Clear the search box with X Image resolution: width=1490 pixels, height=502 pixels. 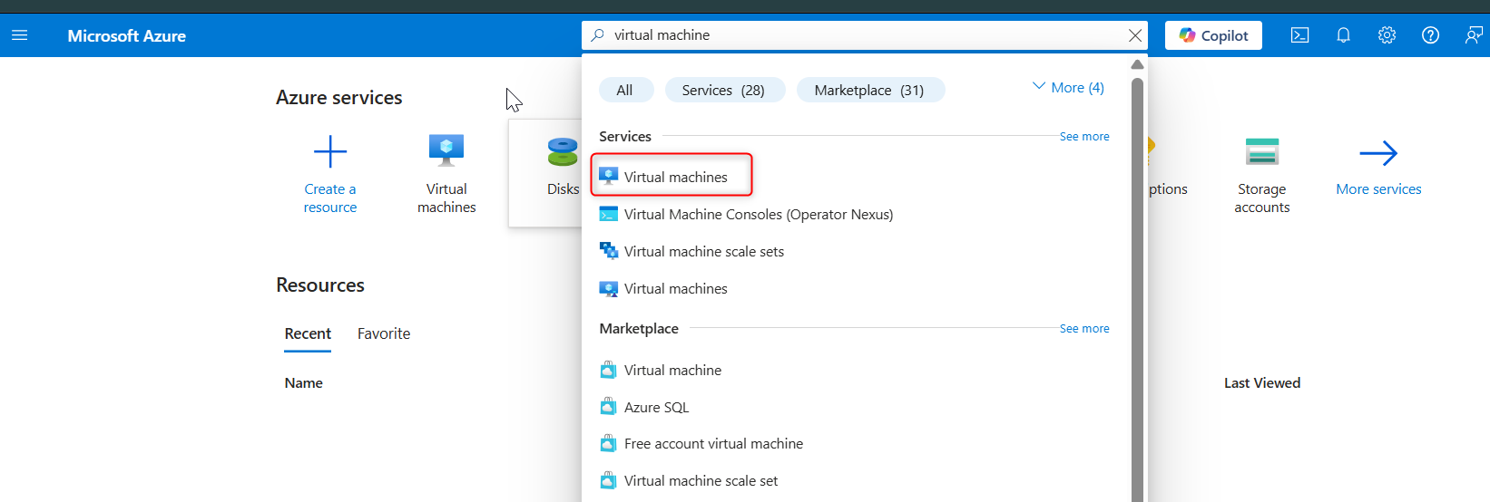pyautogui.click(x=1134, y=35)
